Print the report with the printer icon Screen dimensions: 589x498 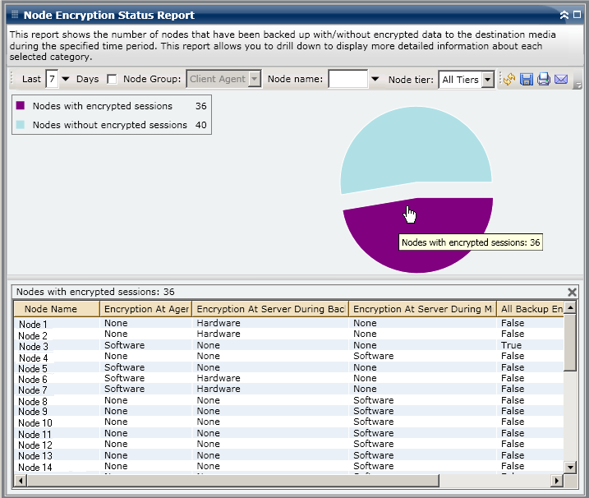pos(543,80)
